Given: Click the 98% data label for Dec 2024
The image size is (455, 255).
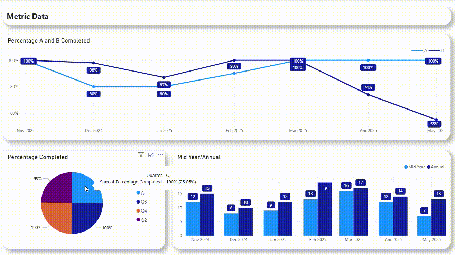Looking at the screenshot, I should 93,70.
